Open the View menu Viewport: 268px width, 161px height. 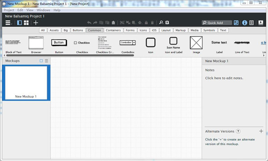pyautogui.click(x=30, y=10)
